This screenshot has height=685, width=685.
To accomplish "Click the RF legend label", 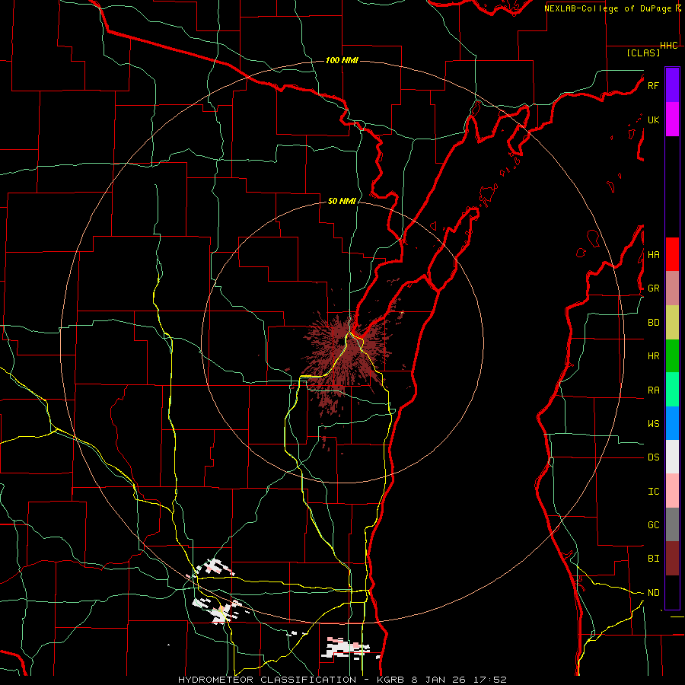I will 653,85.
